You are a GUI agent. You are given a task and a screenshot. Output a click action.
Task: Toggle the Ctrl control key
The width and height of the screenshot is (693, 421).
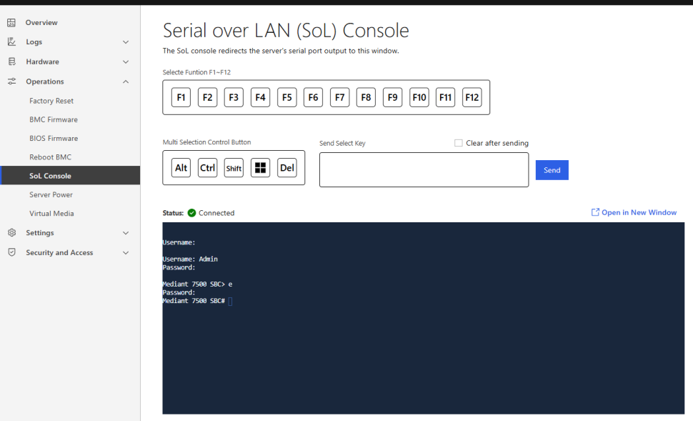point(207,167)
